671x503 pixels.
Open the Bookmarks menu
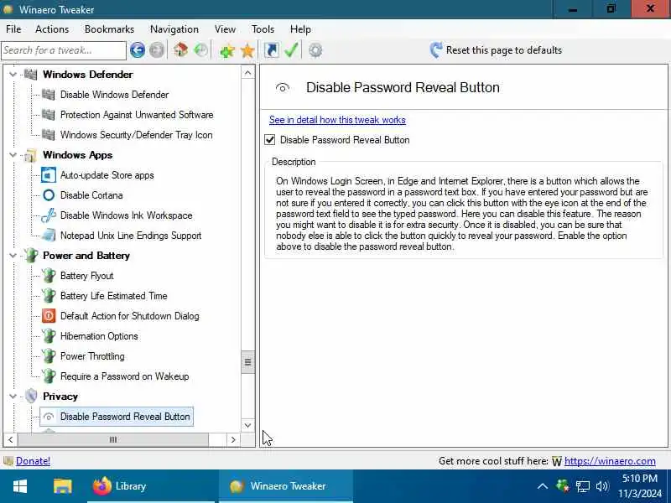[110, 29]
